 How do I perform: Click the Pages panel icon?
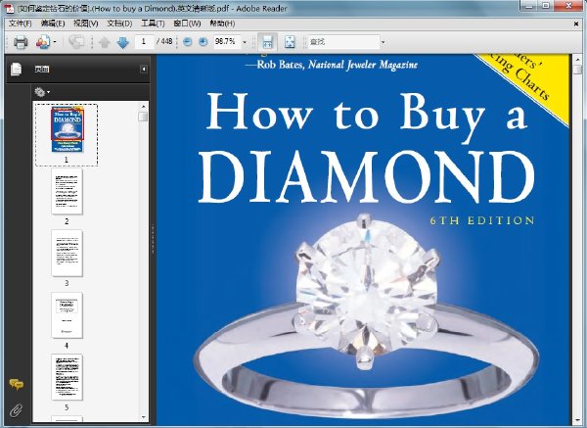tap(16, 69)
